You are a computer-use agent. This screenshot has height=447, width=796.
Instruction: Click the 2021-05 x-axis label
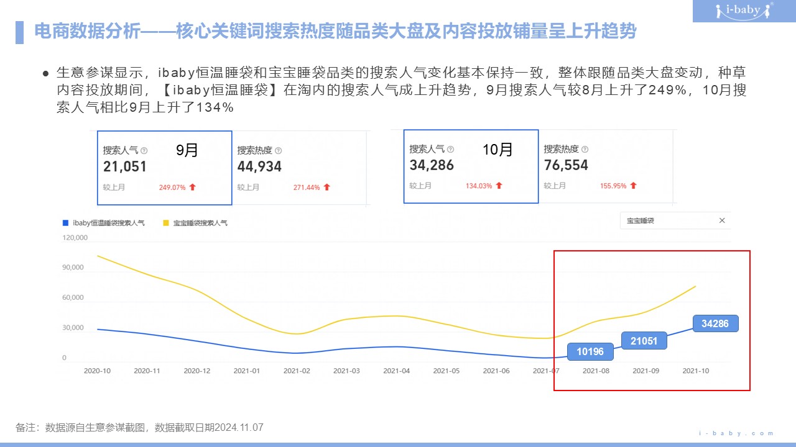446,371
